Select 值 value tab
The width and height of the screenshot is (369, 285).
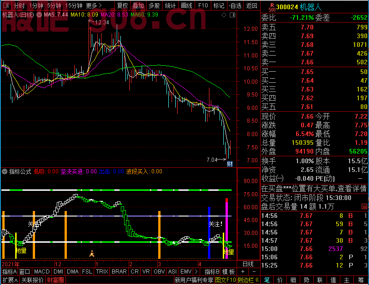pos(333,280)
